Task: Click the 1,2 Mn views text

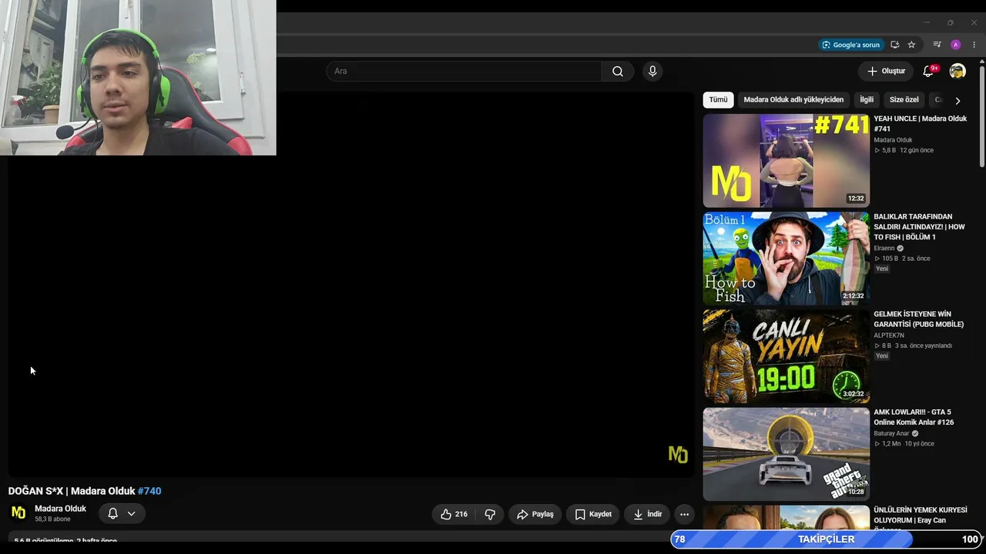Action: [x=891, y=444]
